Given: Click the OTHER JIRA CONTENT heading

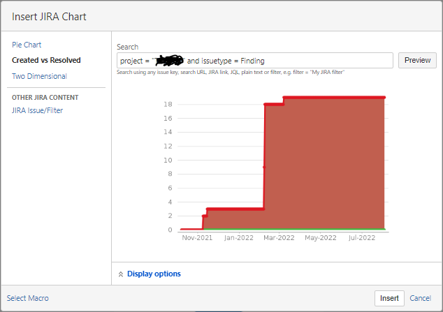Looking at the screenshot, I should click(x=45, y=97).
